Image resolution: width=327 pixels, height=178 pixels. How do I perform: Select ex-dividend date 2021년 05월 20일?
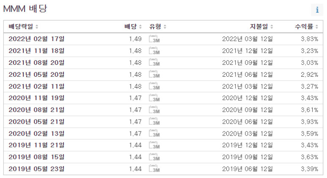tap(36, 75)
